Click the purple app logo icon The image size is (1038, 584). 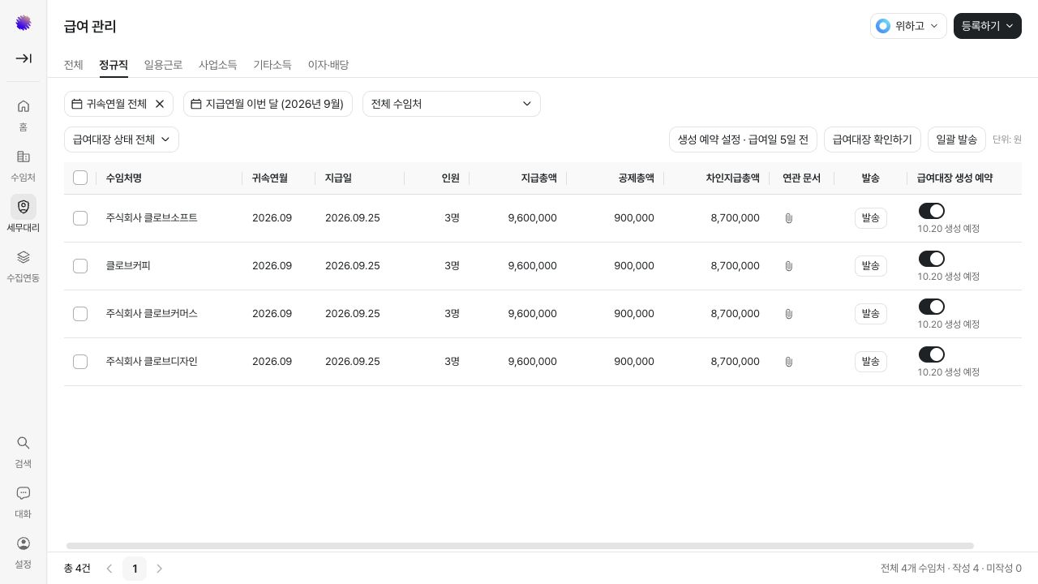click(x=24, y=23)
